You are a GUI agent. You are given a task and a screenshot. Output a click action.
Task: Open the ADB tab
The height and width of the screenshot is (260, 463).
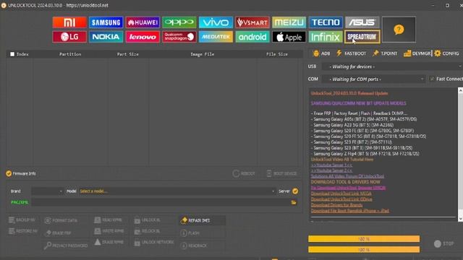point(321,53)
